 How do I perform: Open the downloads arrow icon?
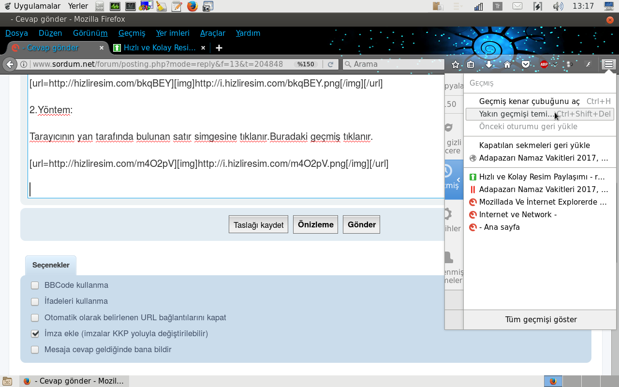coord(489,64)
